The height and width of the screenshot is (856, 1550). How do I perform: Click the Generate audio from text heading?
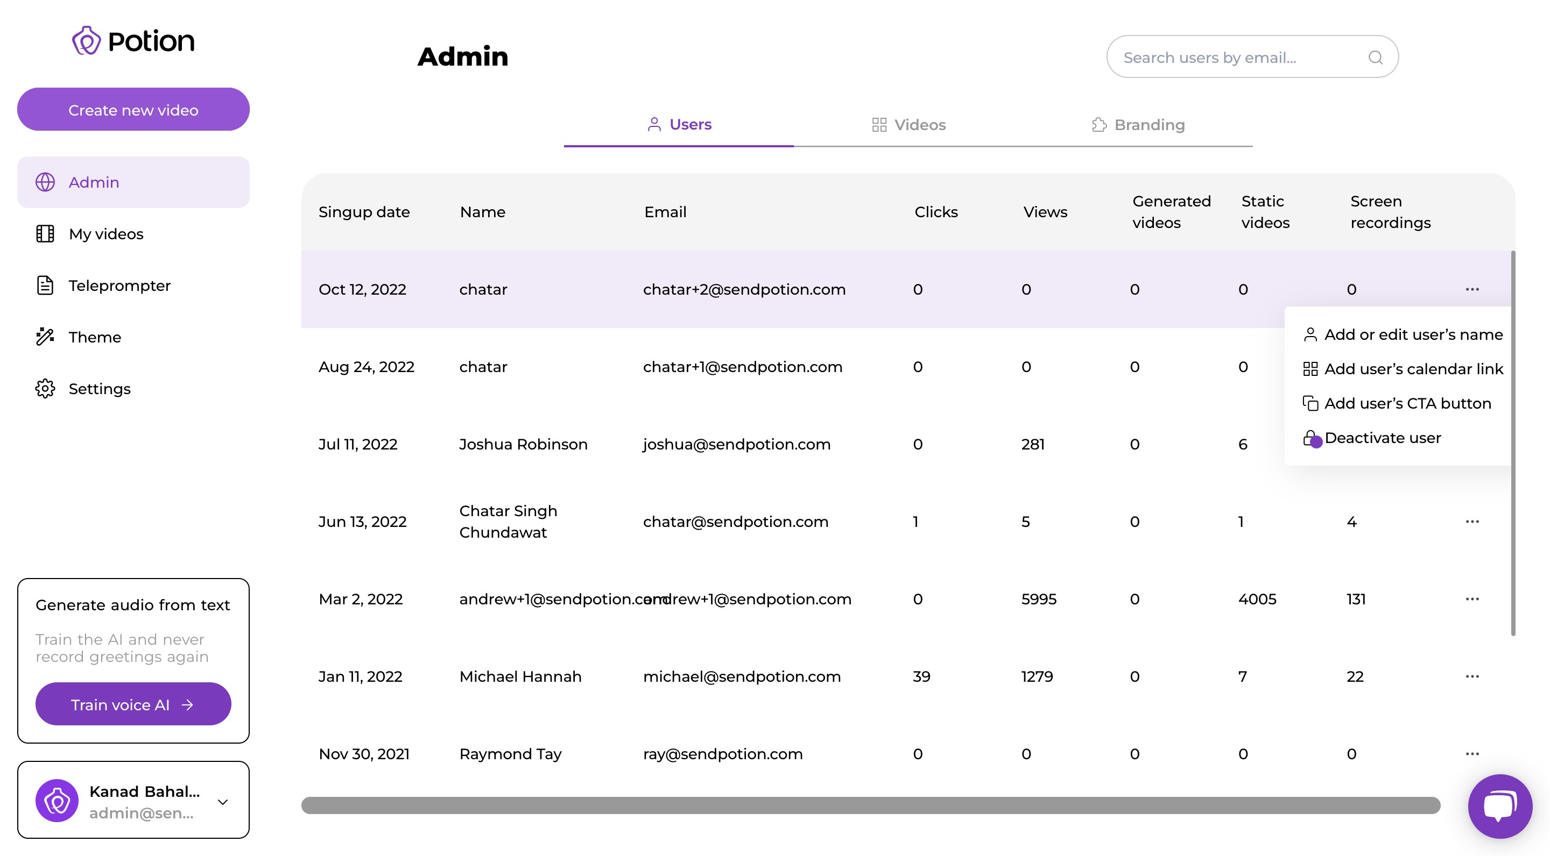tap(132, 605)
